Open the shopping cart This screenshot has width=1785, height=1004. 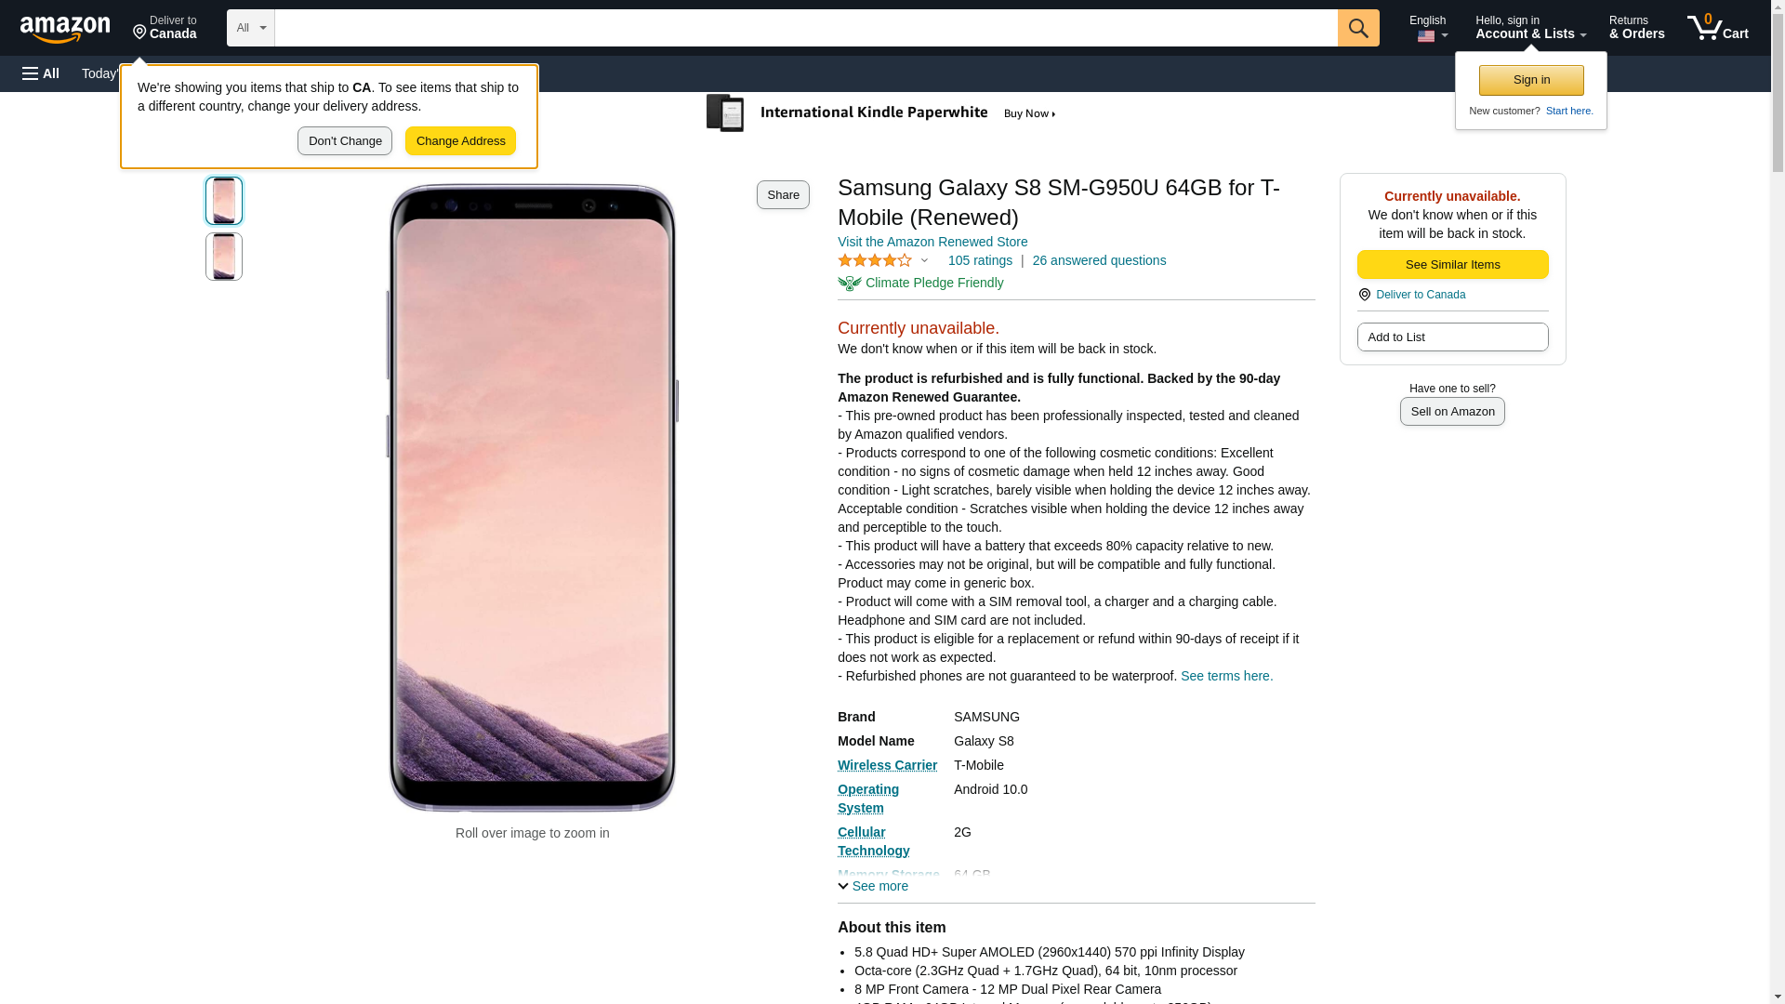[x=1718, y=28]
